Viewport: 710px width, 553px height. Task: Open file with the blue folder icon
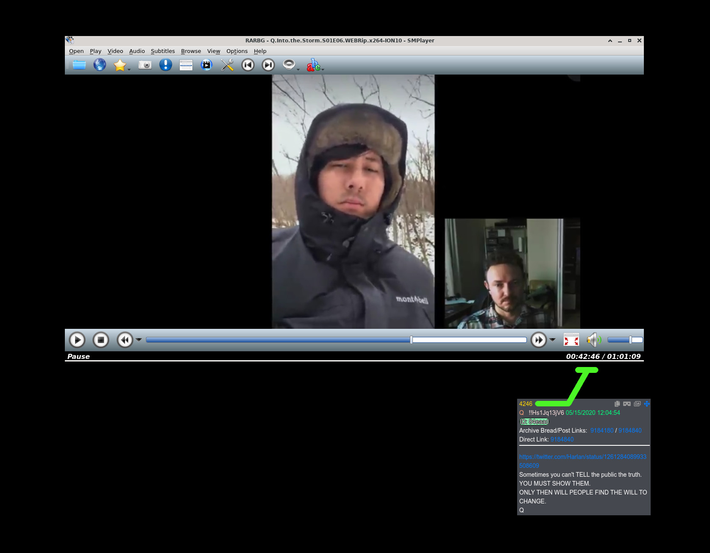(79, 65)
